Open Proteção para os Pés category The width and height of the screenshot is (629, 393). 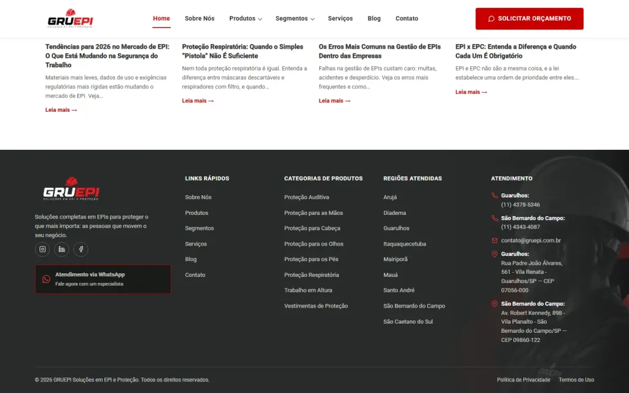point(311,259)
